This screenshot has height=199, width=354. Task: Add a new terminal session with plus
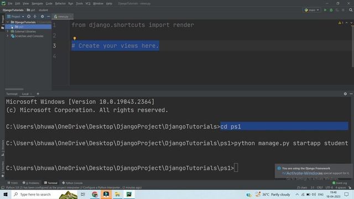tap(38, 94)
